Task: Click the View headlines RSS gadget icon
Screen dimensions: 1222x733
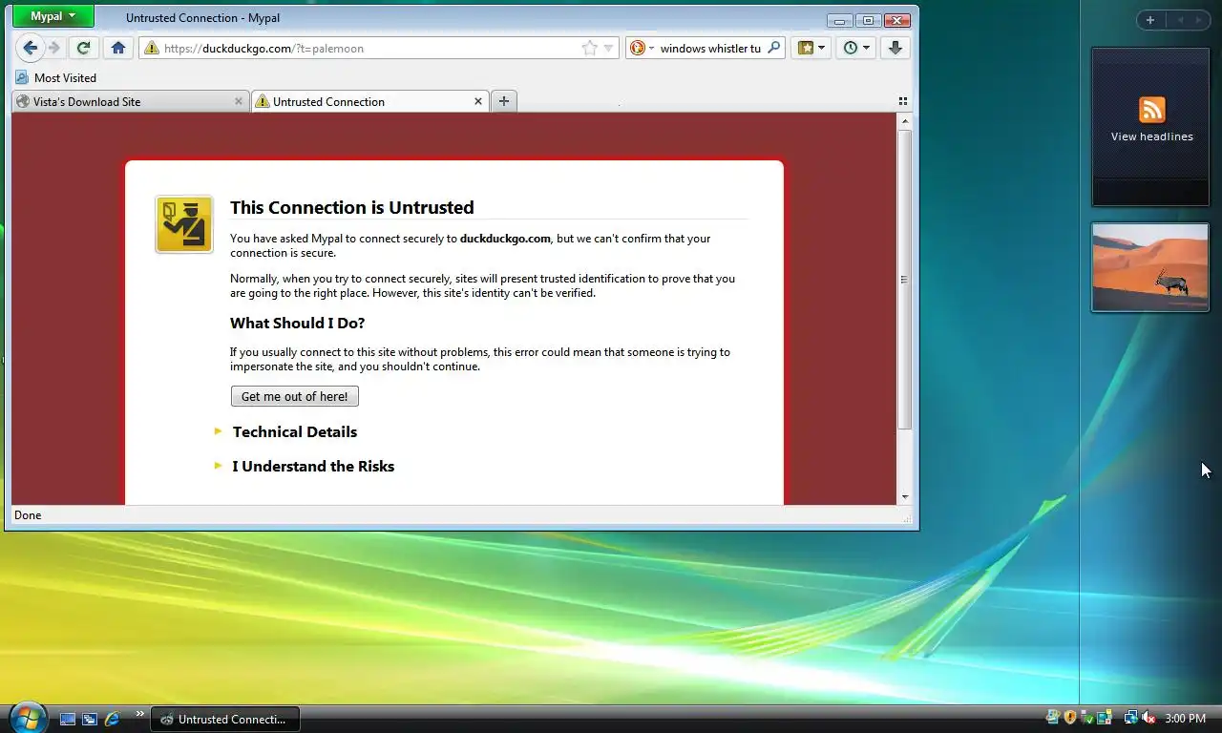Action: pyautogui.click(x=1152, y=109)
